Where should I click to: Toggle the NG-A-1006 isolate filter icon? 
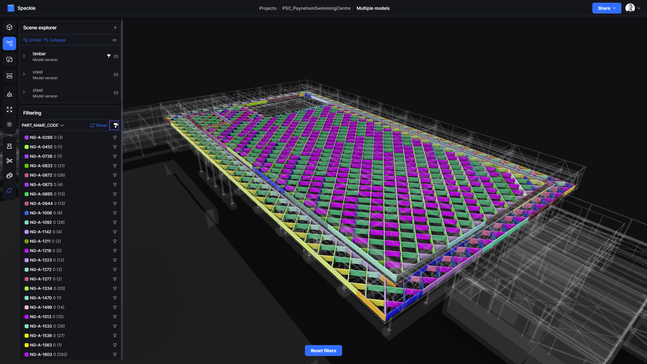(x=115, y=213)
